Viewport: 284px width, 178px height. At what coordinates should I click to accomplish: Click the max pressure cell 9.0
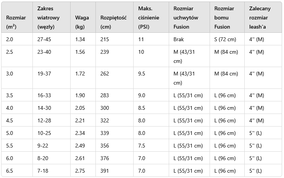click(x=141, y=95)
